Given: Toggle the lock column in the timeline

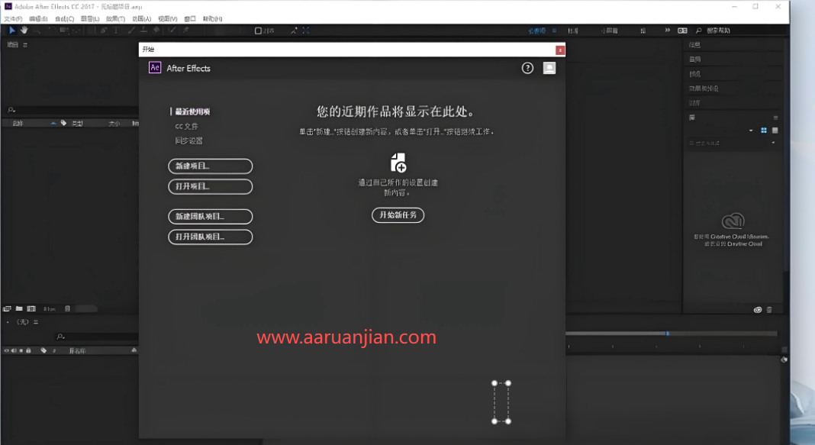Looking at the screenshot, I should tap(28, 350).
